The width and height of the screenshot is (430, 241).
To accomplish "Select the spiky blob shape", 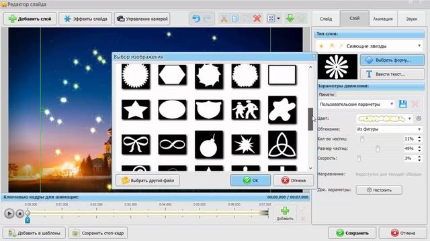I will coord(209,76).
